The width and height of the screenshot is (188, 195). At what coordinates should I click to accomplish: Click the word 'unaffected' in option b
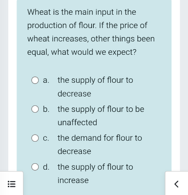click(x=77, y=122)
